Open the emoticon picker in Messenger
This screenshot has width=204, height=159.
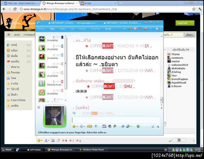(74, 126)
